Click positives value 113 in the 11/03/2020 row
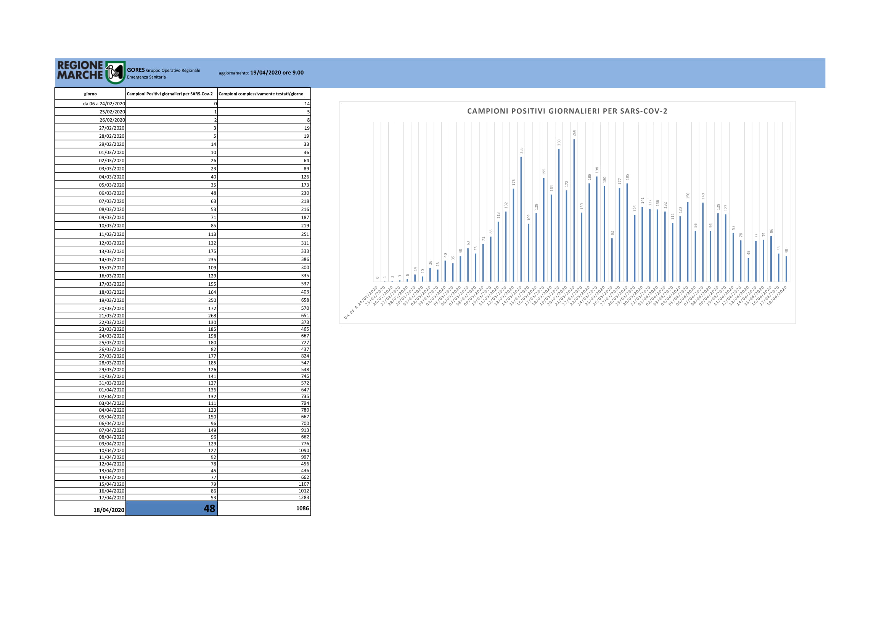892x631 pixels. [x=171, y=234]
